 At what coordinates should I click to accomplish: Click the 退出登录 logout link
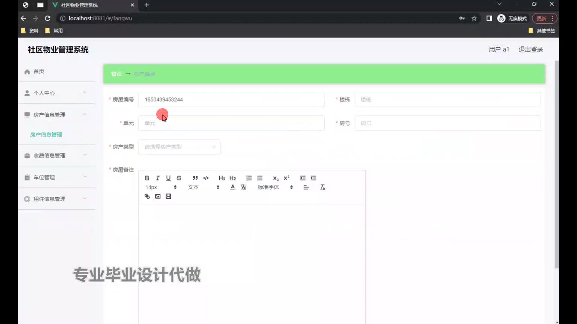[530, 49]
